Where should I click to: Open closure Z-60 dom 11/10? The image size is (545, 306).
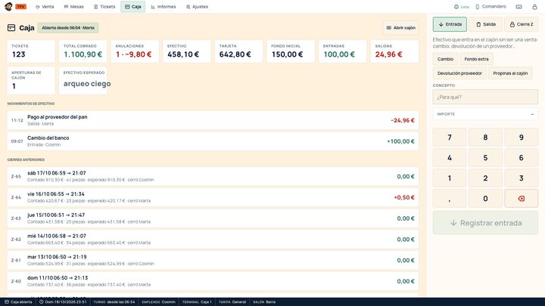pos(213,281)
